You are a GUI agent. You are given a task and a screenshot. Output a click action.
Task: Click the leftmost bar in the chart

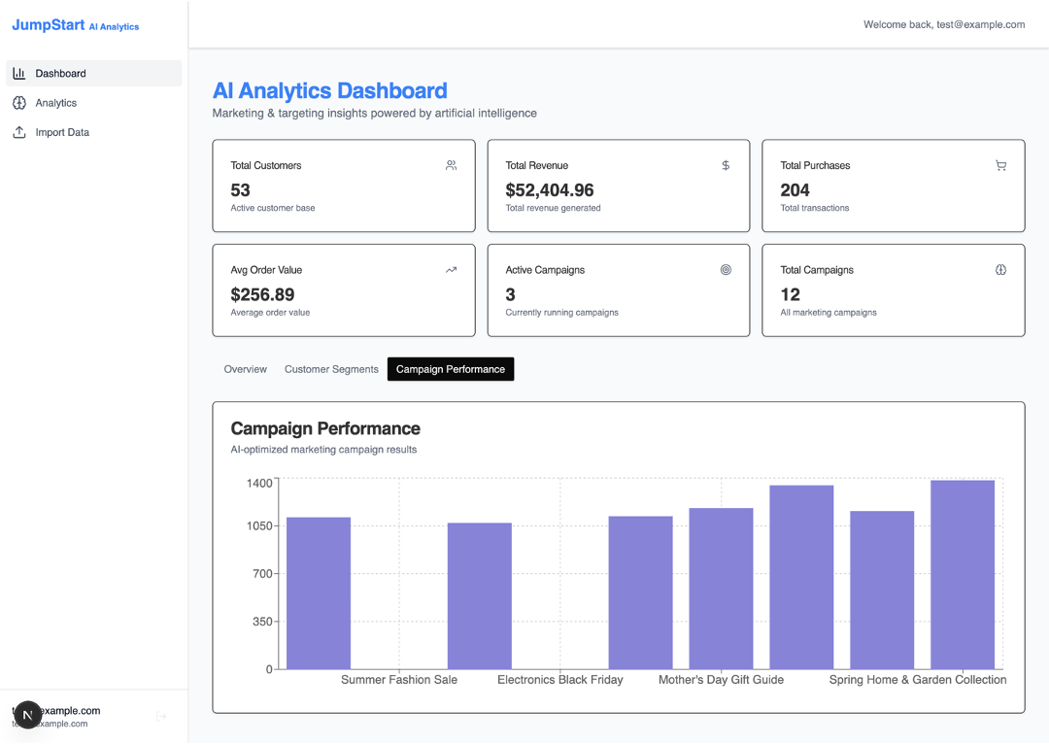point(319,592)
